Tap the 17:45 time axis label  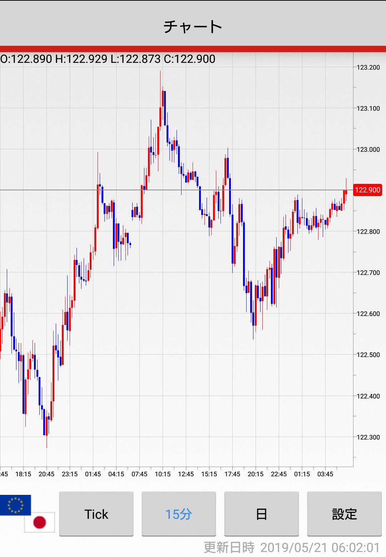232,474
